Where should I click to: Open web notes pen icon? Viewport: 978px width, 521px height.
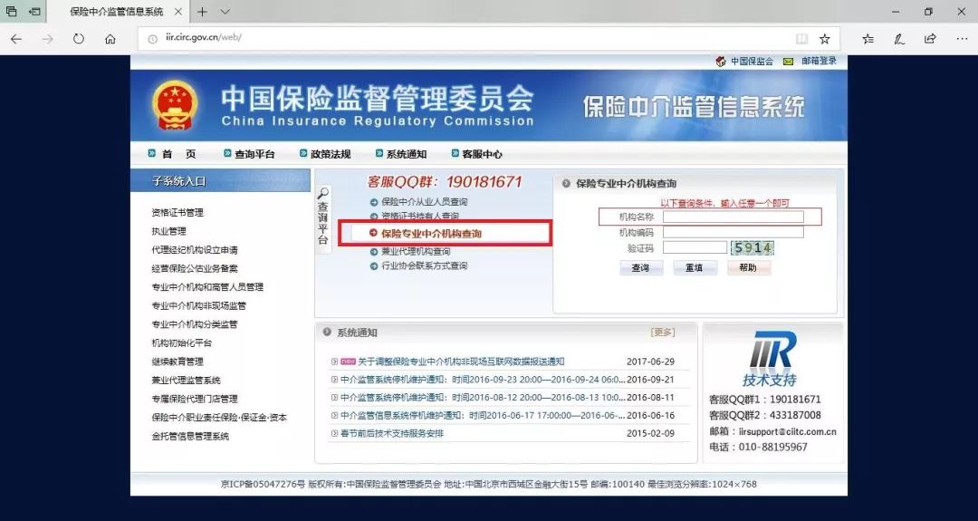point(899,39)
